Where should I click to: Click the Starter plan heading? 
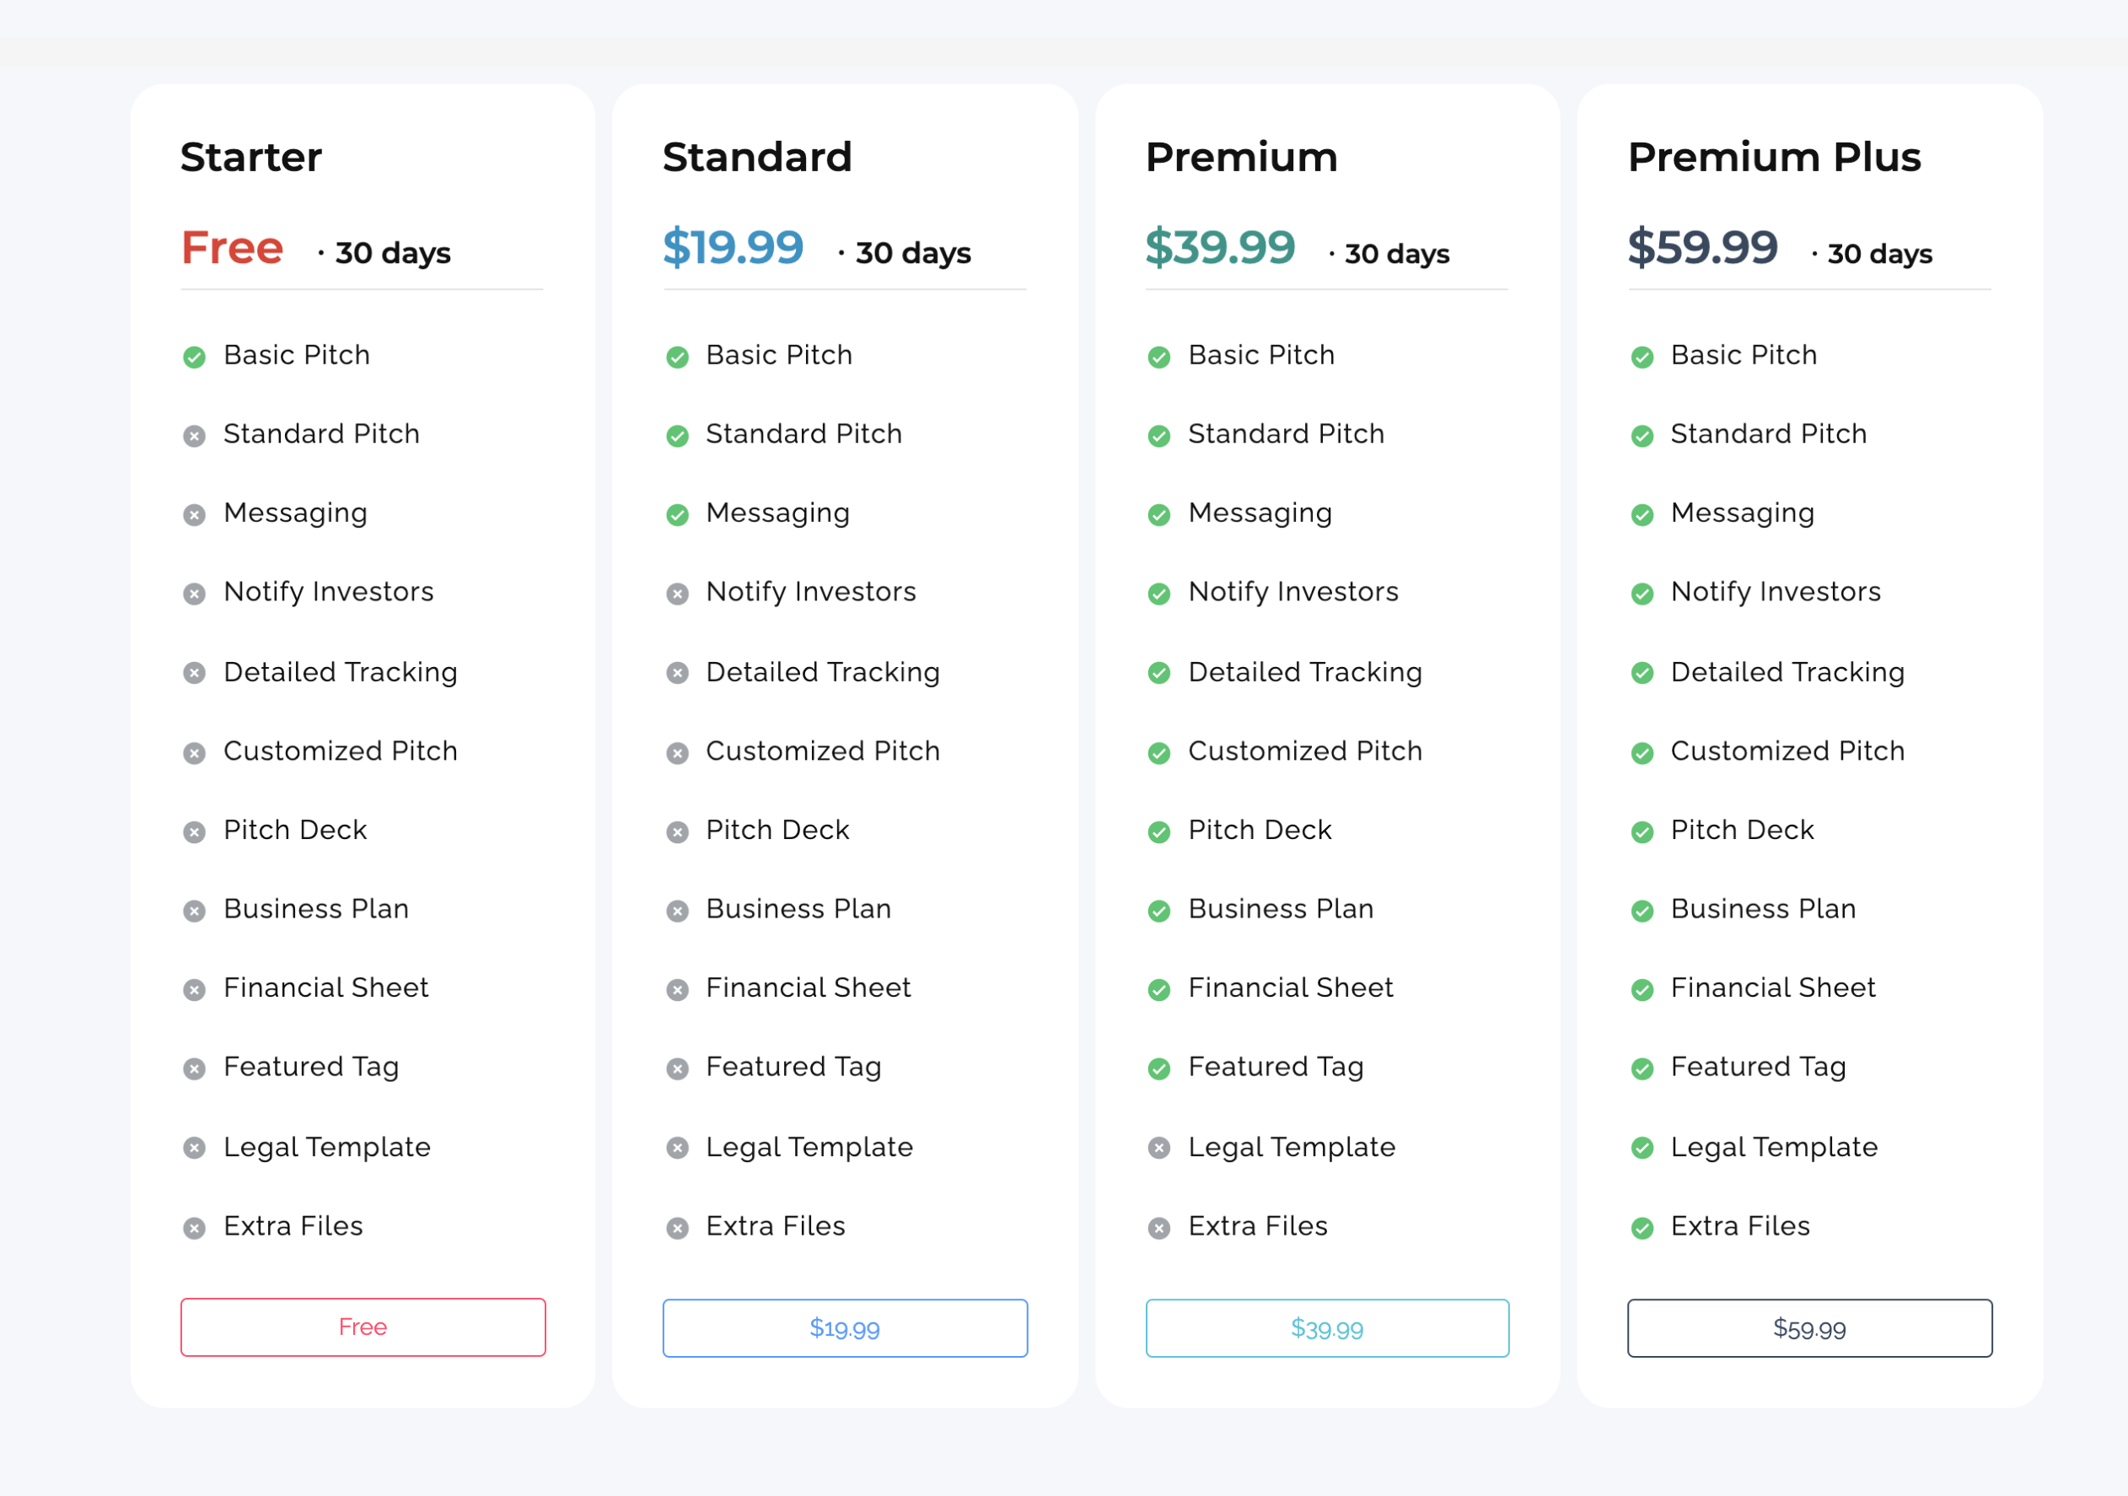click(251, 157)
